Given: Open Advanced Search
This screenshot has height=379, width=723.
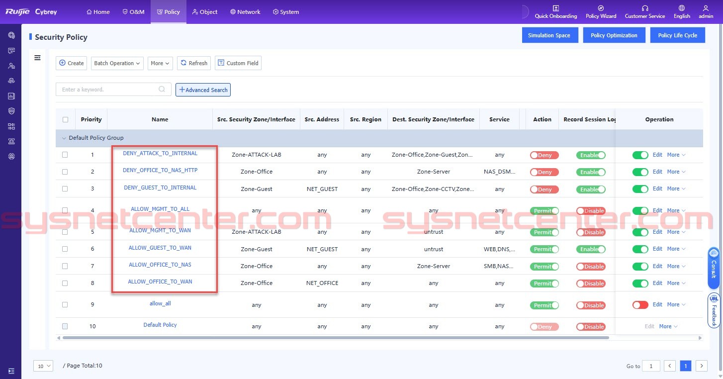Looking at the screenshot, I should [203, 90].
